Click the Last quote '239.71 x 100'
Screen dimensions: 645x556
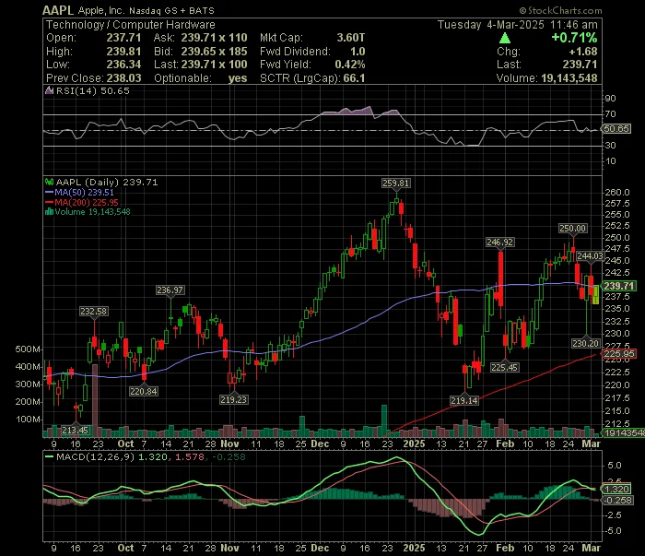coord(215,65)
